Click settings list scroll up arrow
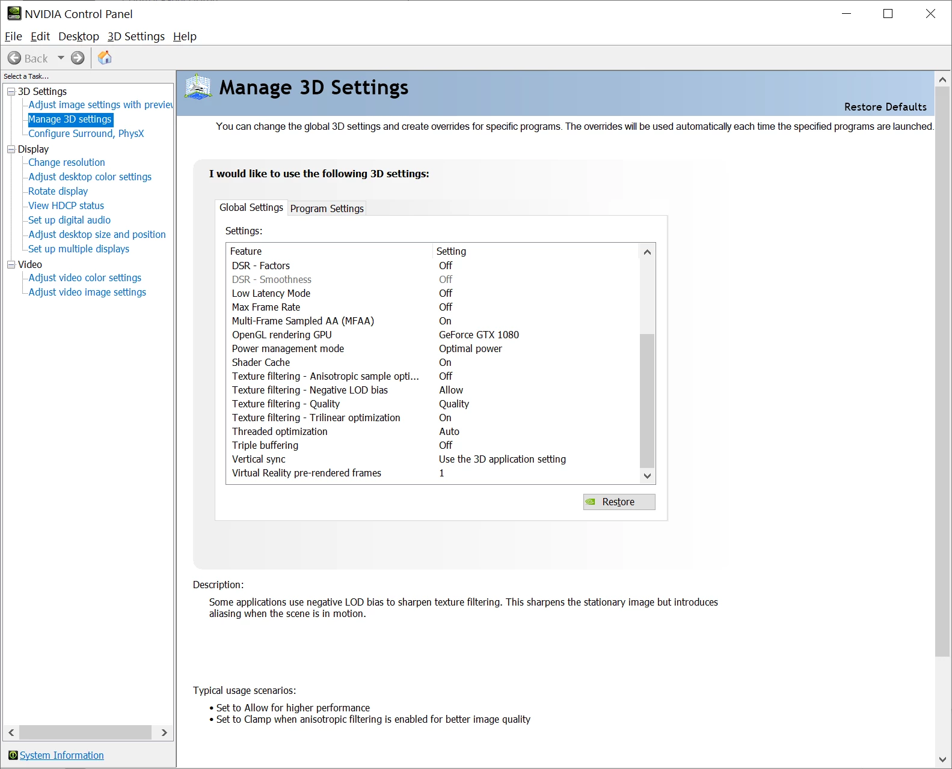Image resolution: width=952 pixels, height=769 pixels. click(x=647, y=252)
